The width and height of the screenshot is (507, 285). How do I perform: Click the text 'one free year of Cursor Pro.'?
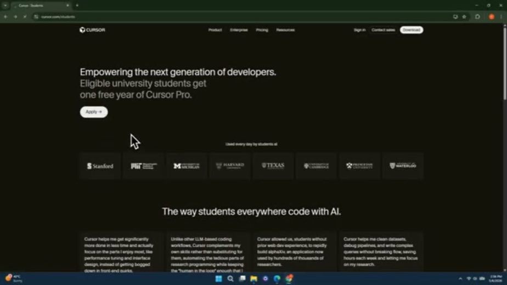tap(136, 95)
